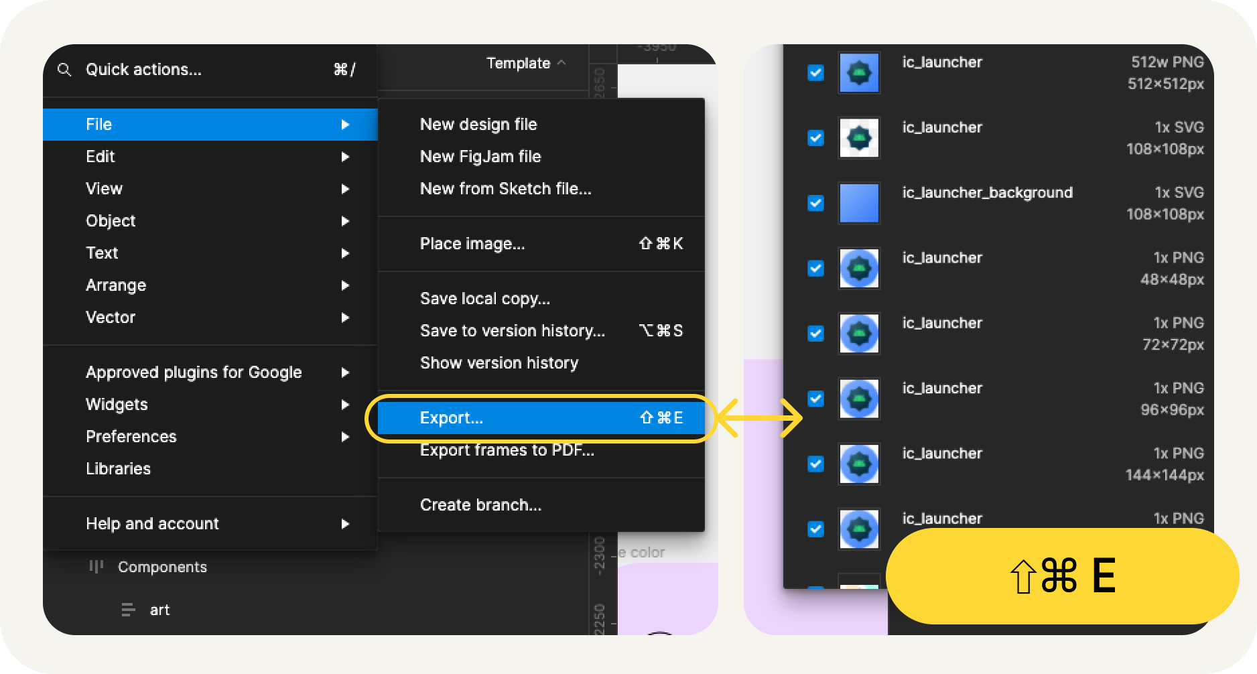Click the Components library icon
This screenshot has height=674, width=1257.
(96, 567)
